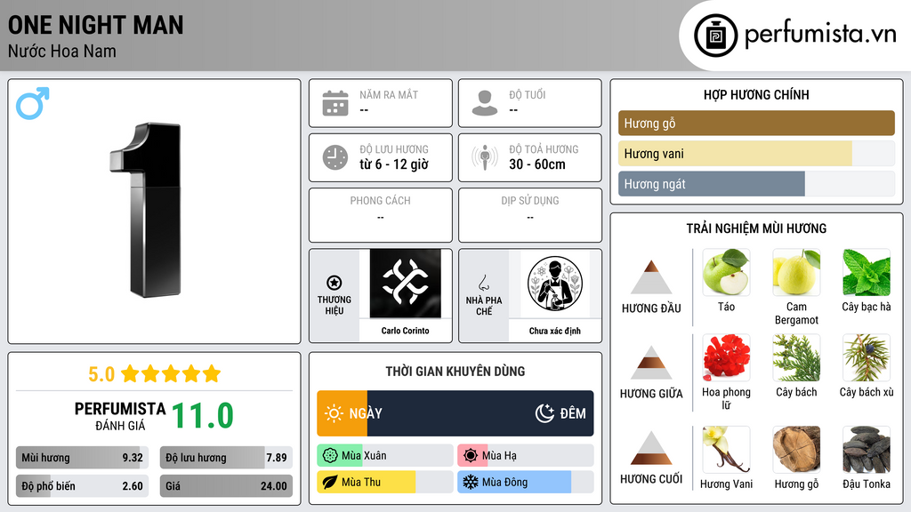Click the base notes pyramid icon
Screen dimensions: 911x512
coord(651,448)
